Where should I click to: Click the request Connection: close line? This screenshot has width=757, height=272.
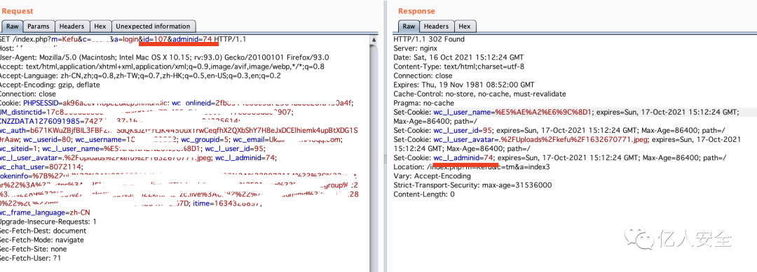pyautogui.click(x=28, y=94)
